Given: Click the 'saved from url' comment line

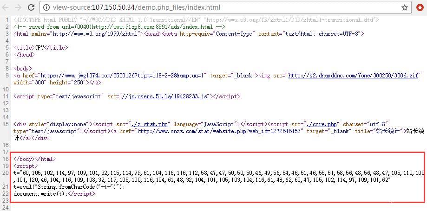Looking at the screenshot, I should (119, 26).
